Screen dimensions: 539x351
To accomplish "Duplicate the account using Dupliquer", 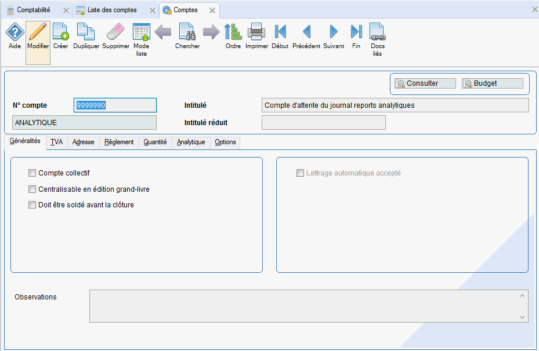I will (86, 33).
